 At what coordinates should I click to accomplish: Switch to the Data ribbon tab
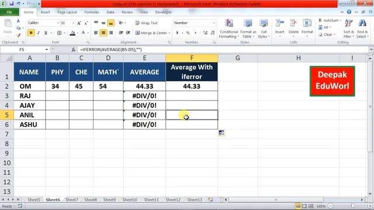tap(110, 12)
